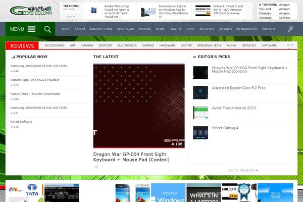Click the Geeks Column logo
Screen dimensions: 303x202
(x=31, y=11)
